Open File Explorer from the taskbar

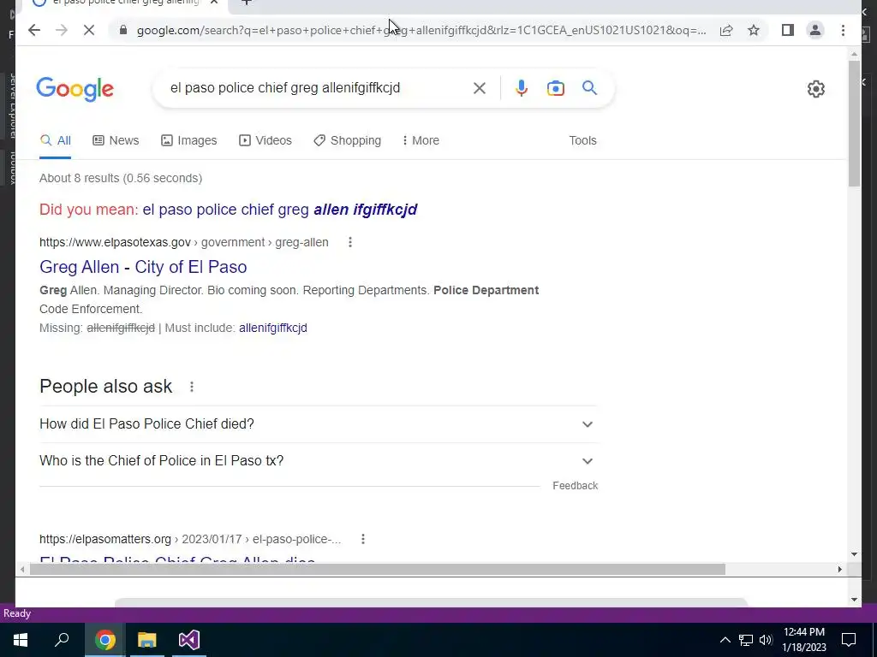146,640
